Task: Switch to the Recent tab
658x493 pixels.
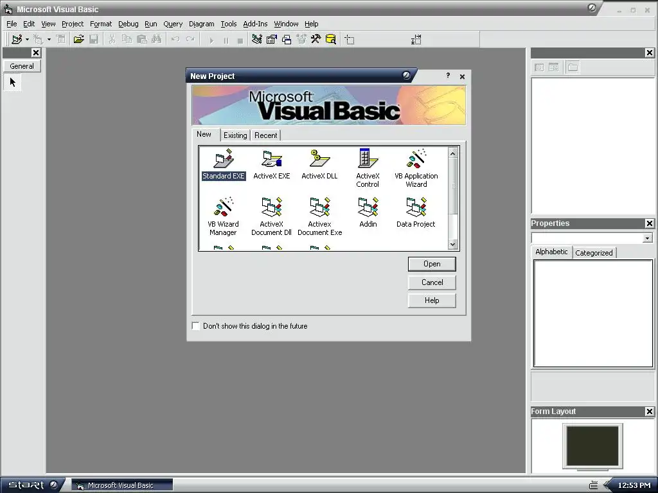Action: pyautogui.click(x=265, y=135)
